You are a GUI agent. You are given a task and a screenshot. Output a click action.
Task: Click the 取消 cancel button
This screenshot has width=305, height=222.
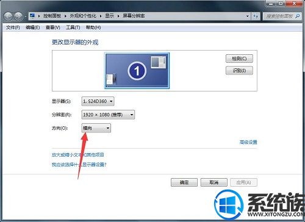[x=213, y=182]
